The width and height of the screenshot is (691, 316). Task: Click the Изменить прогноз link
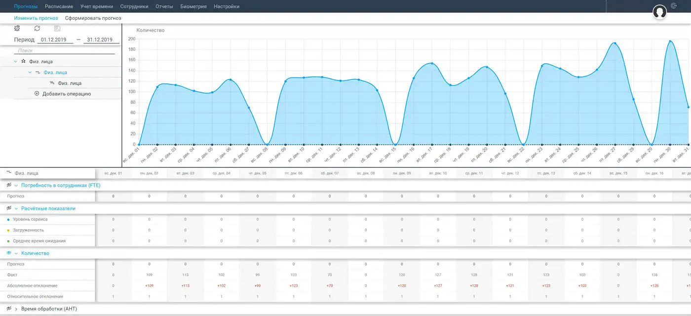[36, 18]
